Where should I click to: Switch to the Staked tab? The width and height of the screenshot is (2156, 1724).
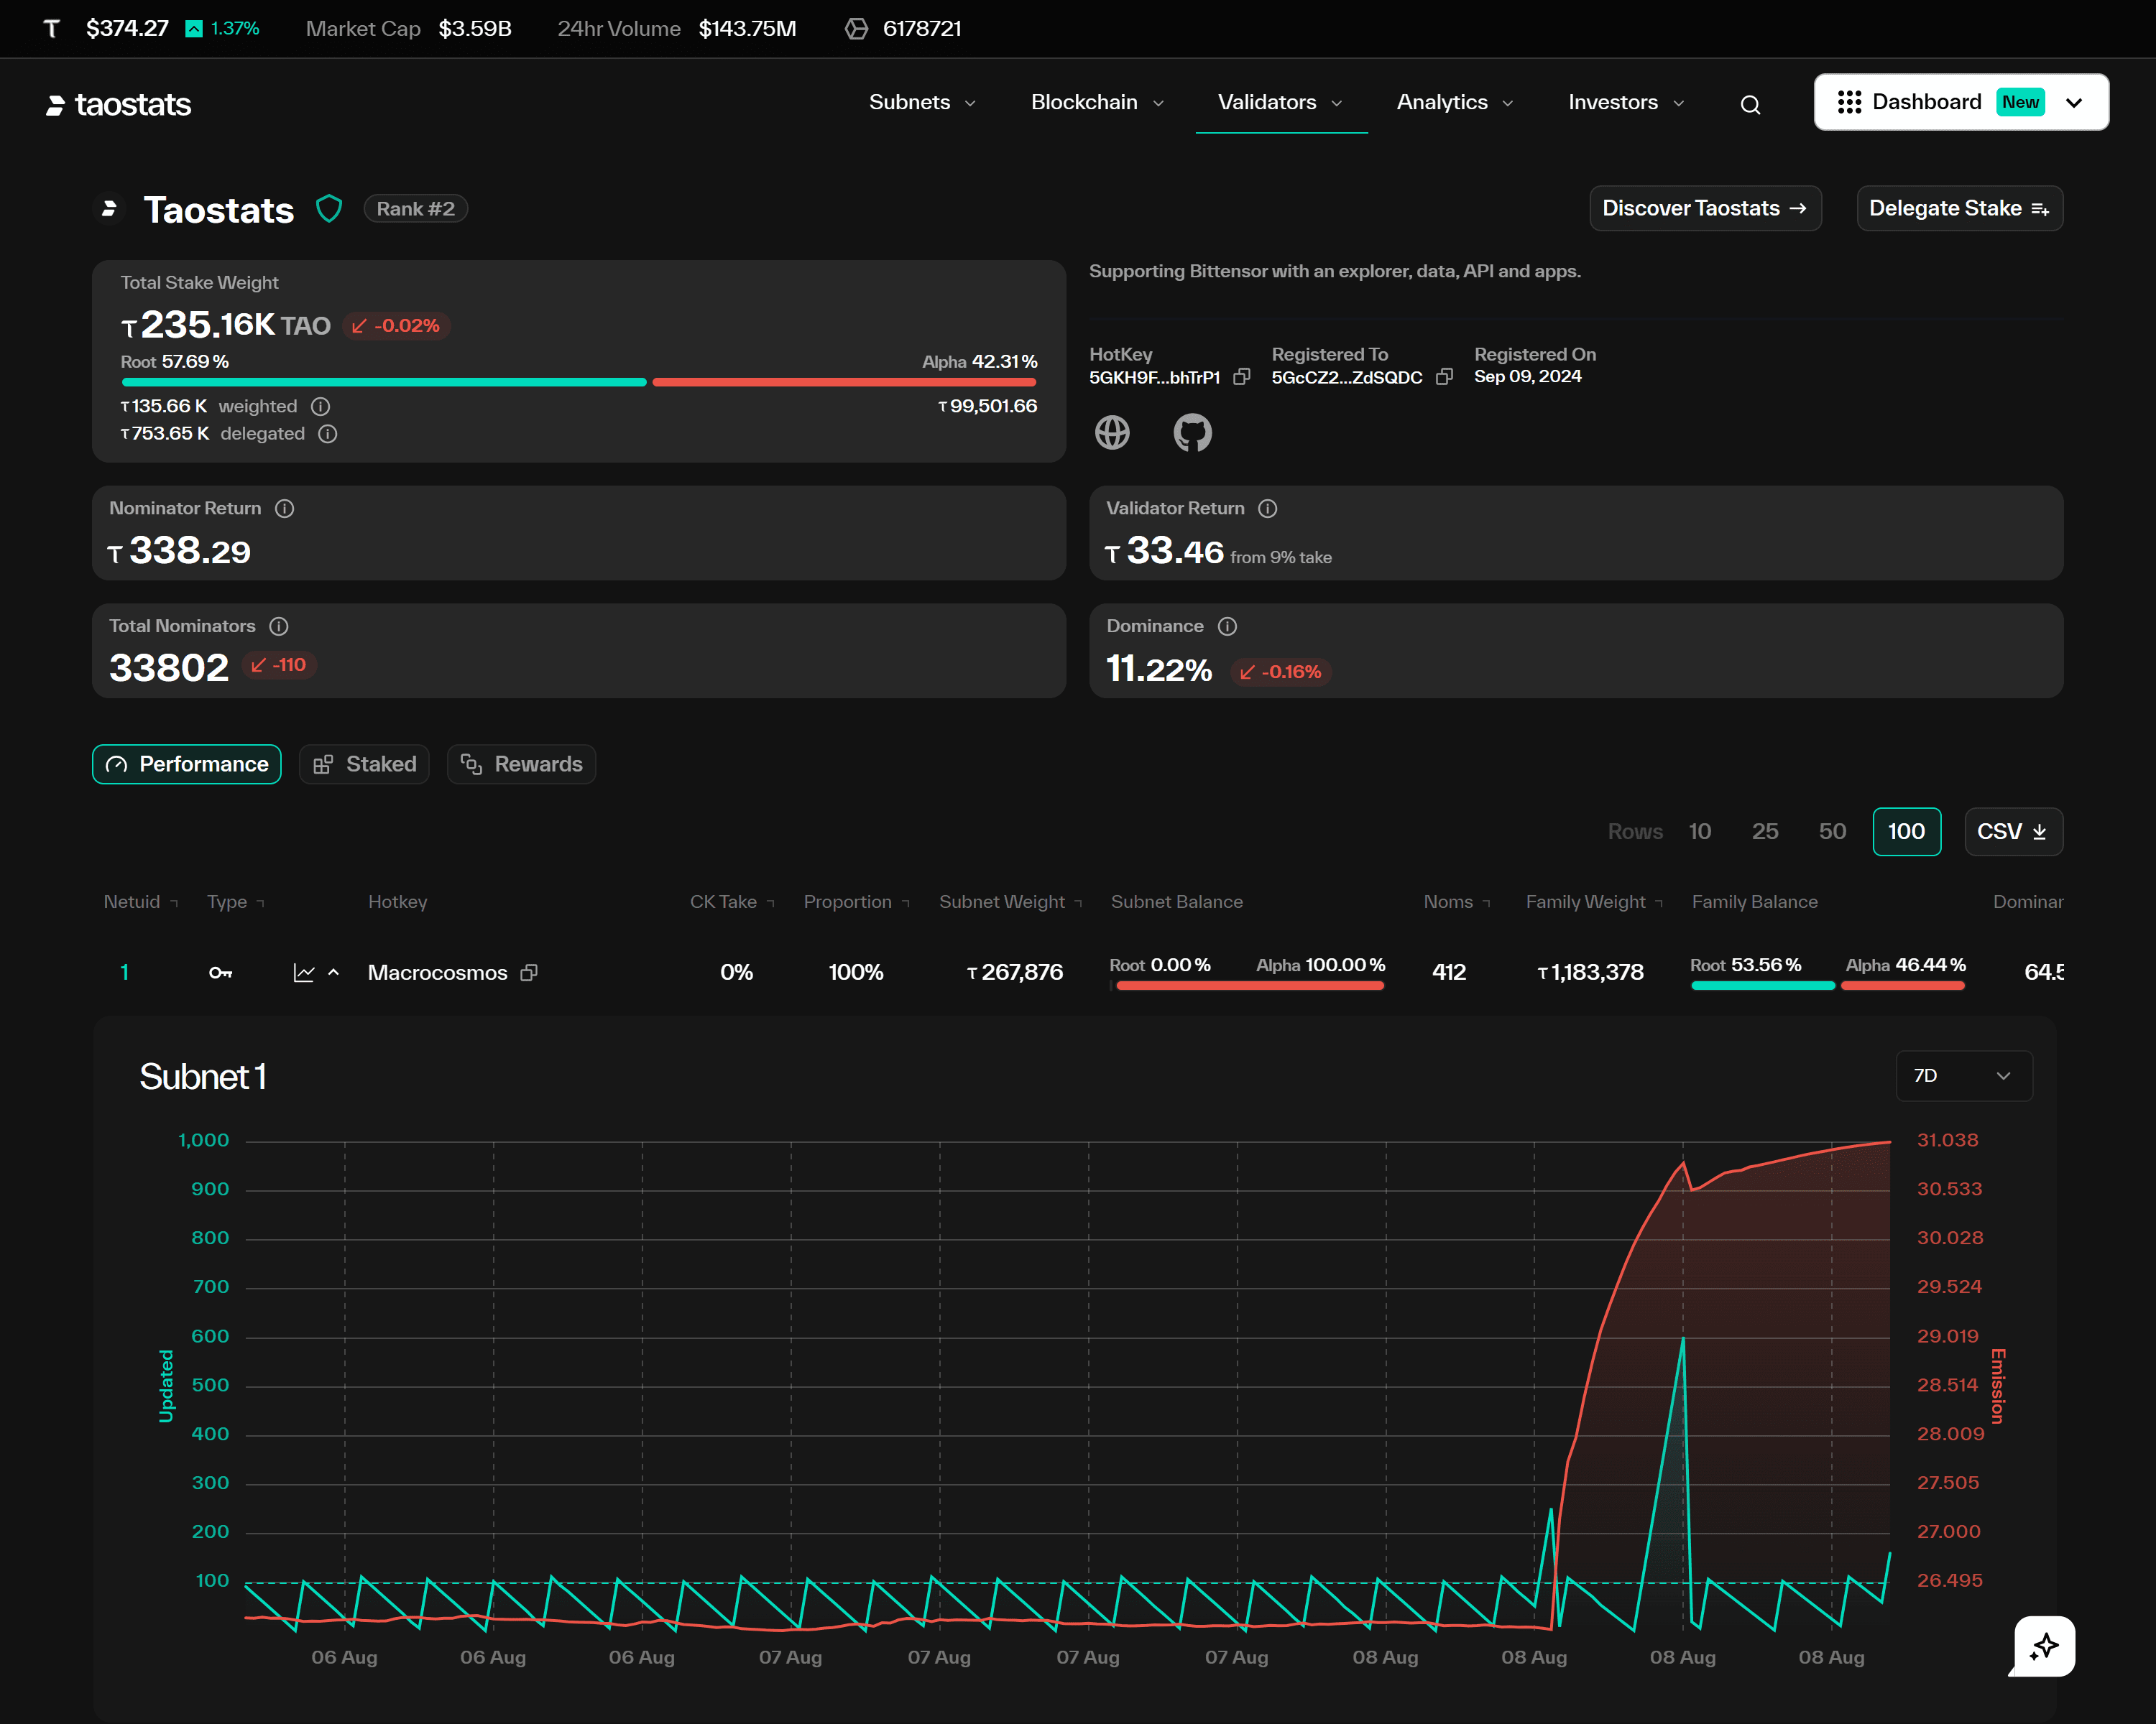(364, 764)
